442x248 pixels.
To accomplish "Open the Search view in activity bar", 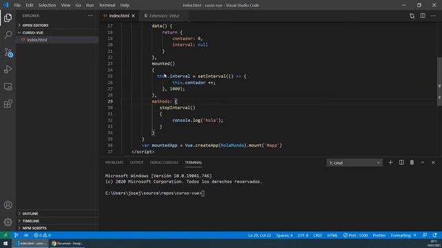I will [8, 35].
